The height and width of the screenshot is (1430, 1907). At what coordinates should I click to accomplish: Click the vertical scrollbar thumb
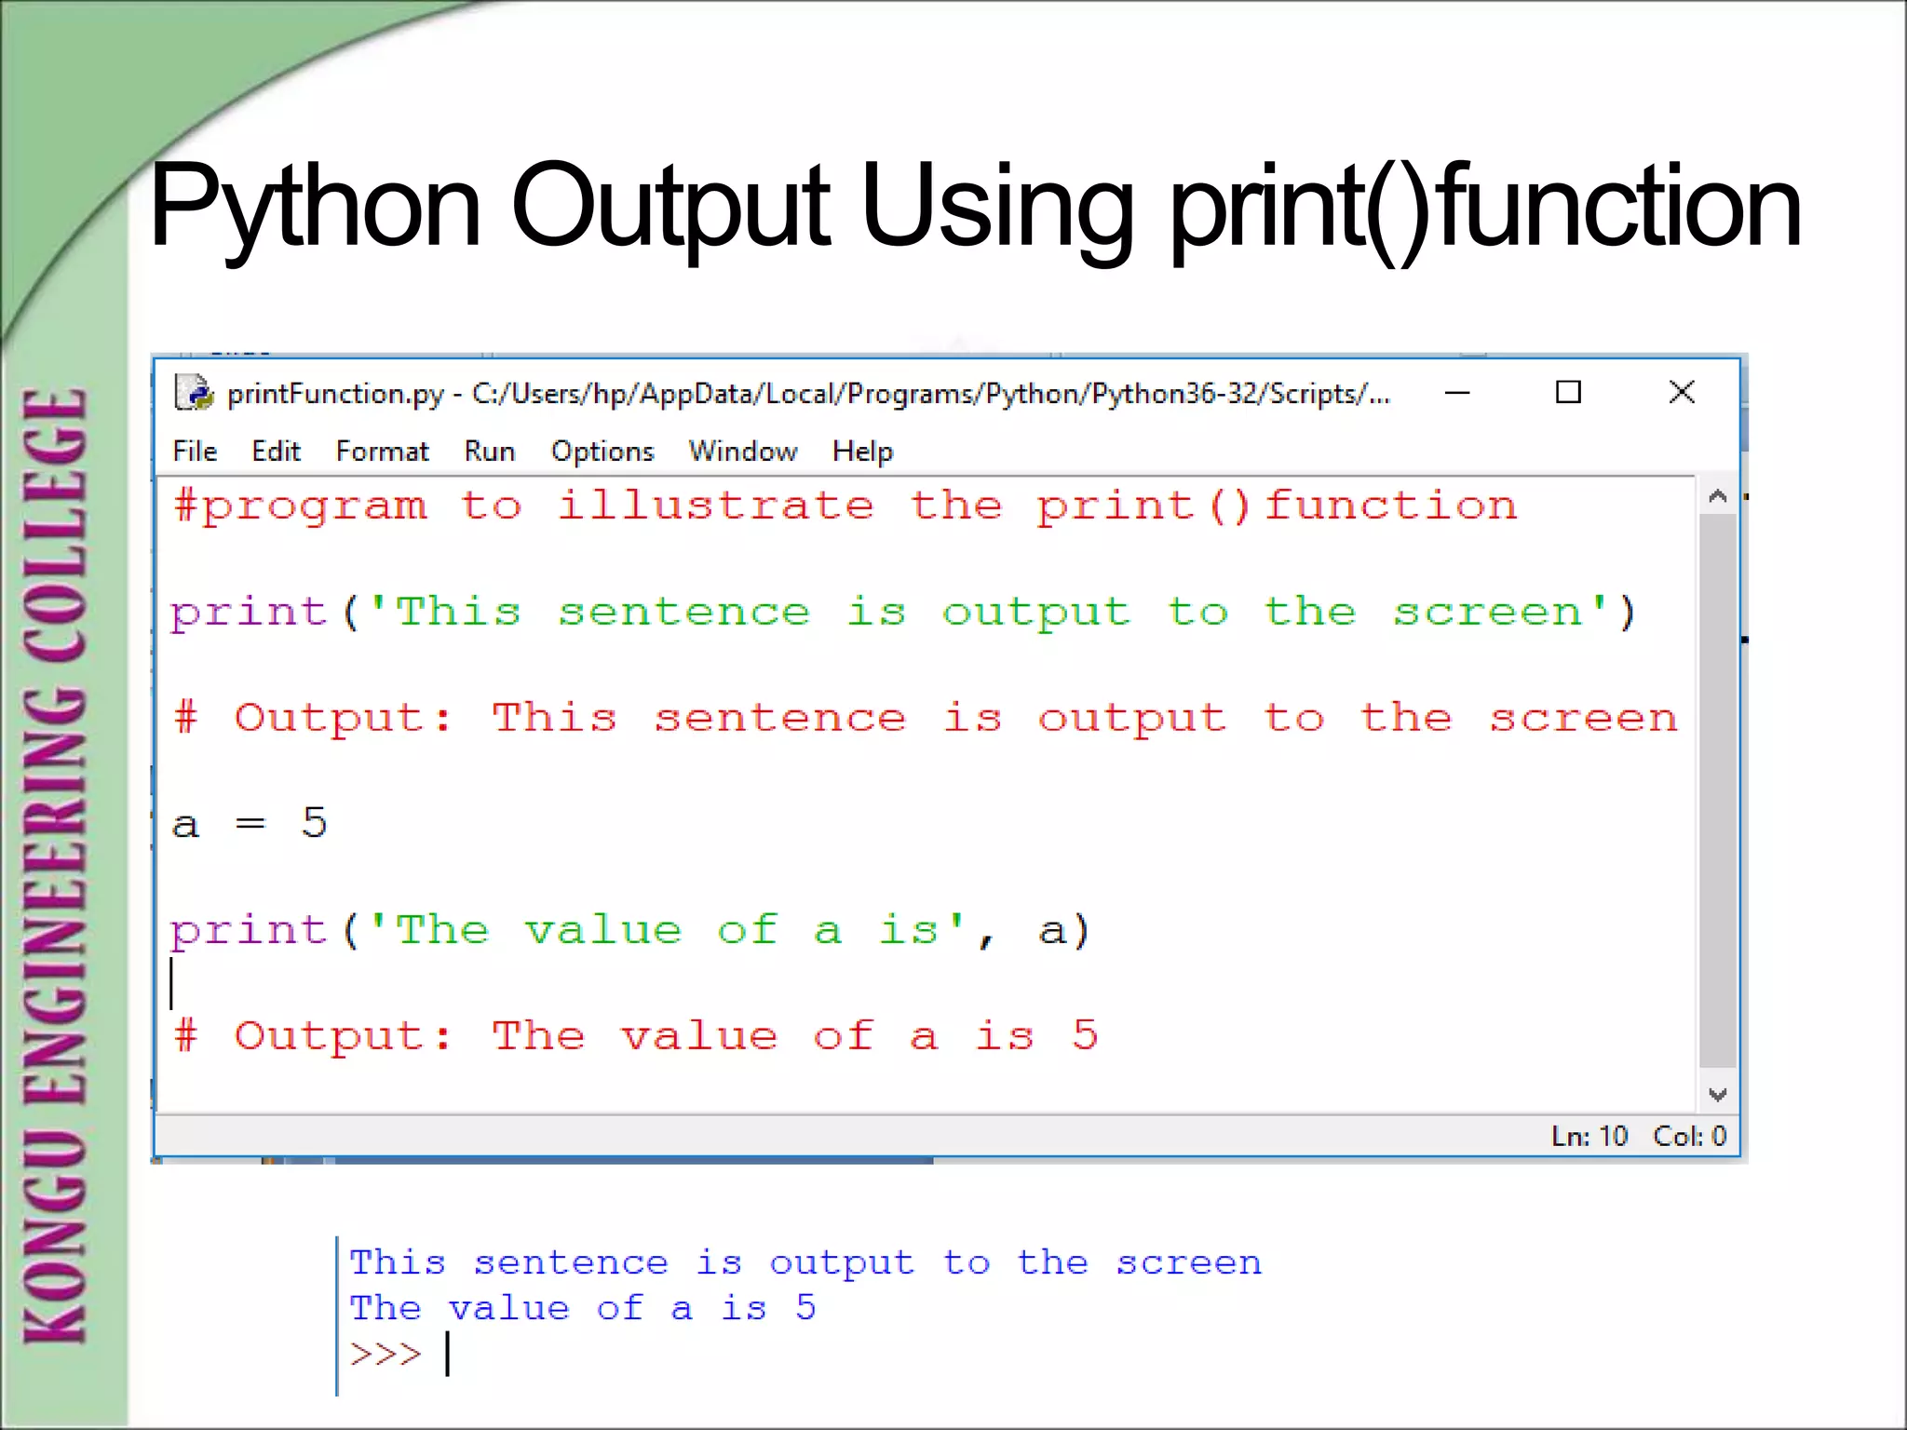coord(1718,791)
